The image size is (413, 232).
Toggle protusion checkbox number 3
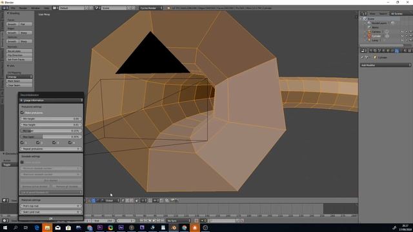click(x=54, y=142)
